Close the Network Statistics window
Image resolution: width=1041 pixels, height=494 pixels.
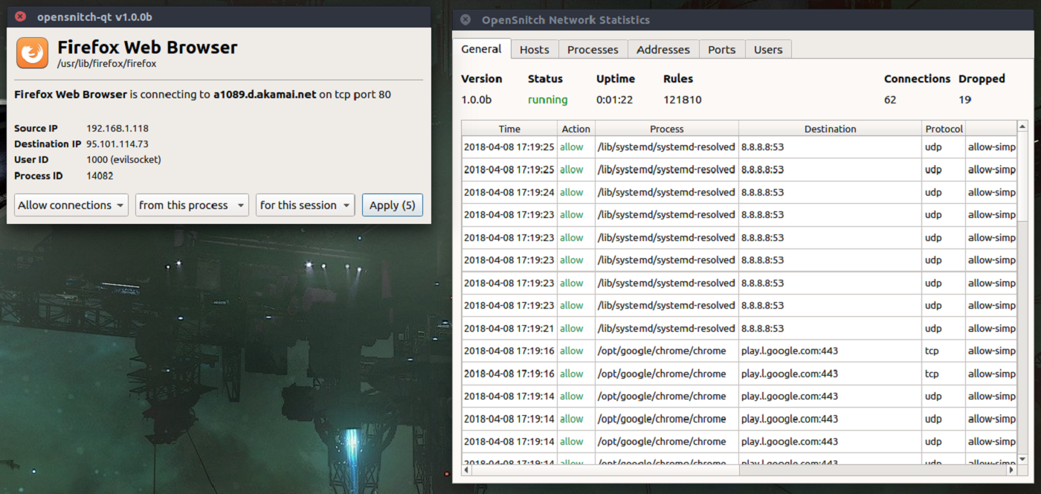click(x=465, y=20)
